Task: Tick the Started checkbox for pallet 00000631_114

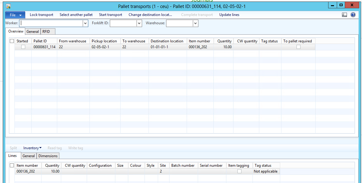Action: [23, 47]
